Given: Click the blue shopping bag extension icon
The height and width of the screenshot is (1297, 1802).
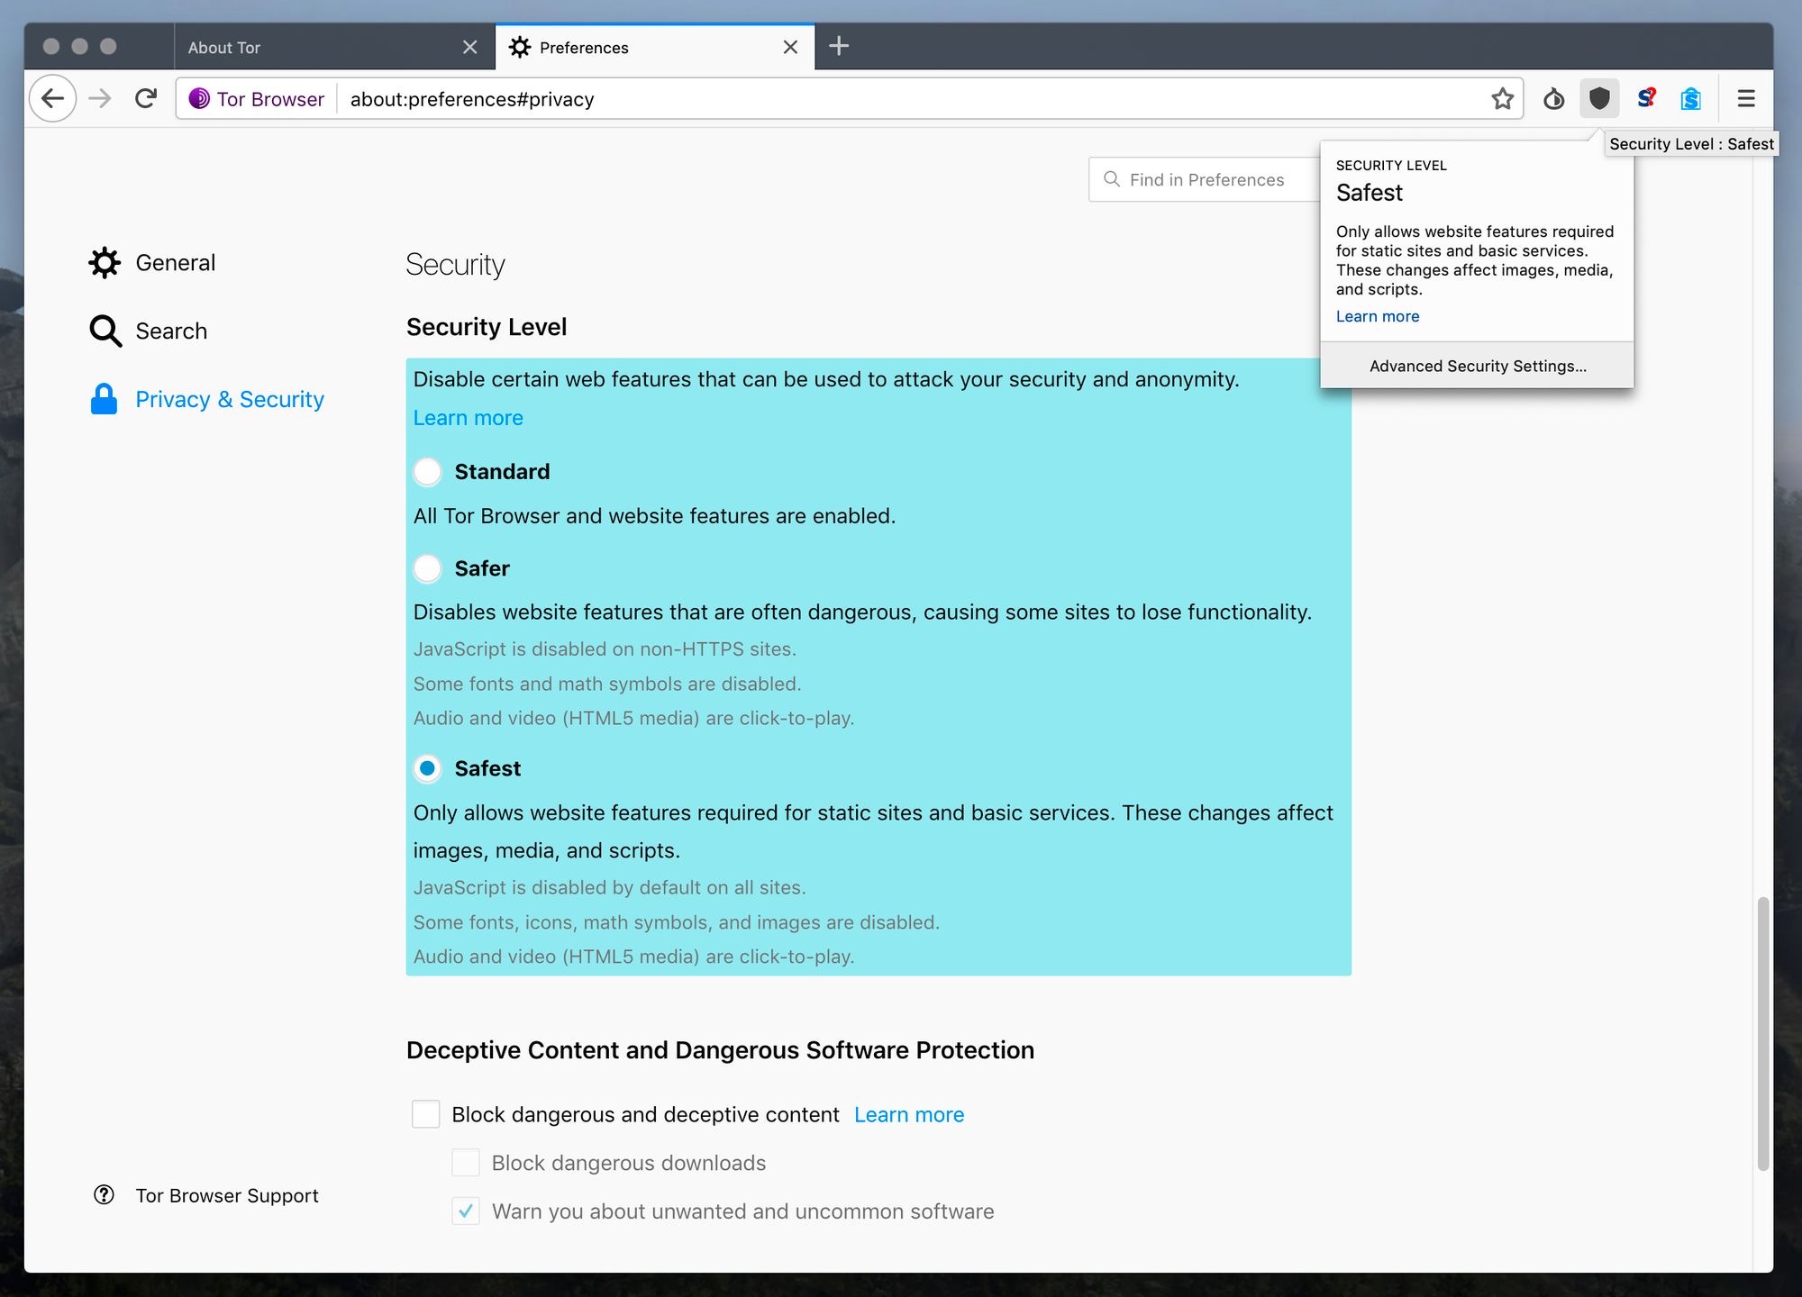Looking at the screenshot, I should point(1690,99).
